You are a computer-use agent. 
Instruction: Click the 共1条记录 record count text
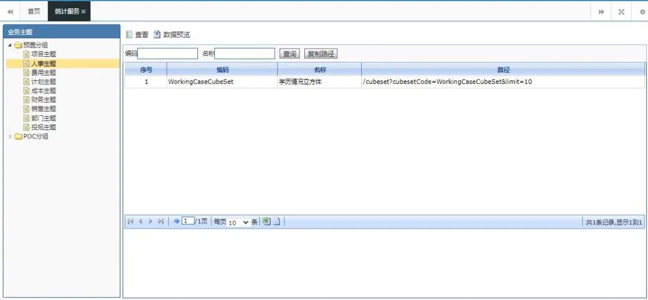[x=614, y=223]
